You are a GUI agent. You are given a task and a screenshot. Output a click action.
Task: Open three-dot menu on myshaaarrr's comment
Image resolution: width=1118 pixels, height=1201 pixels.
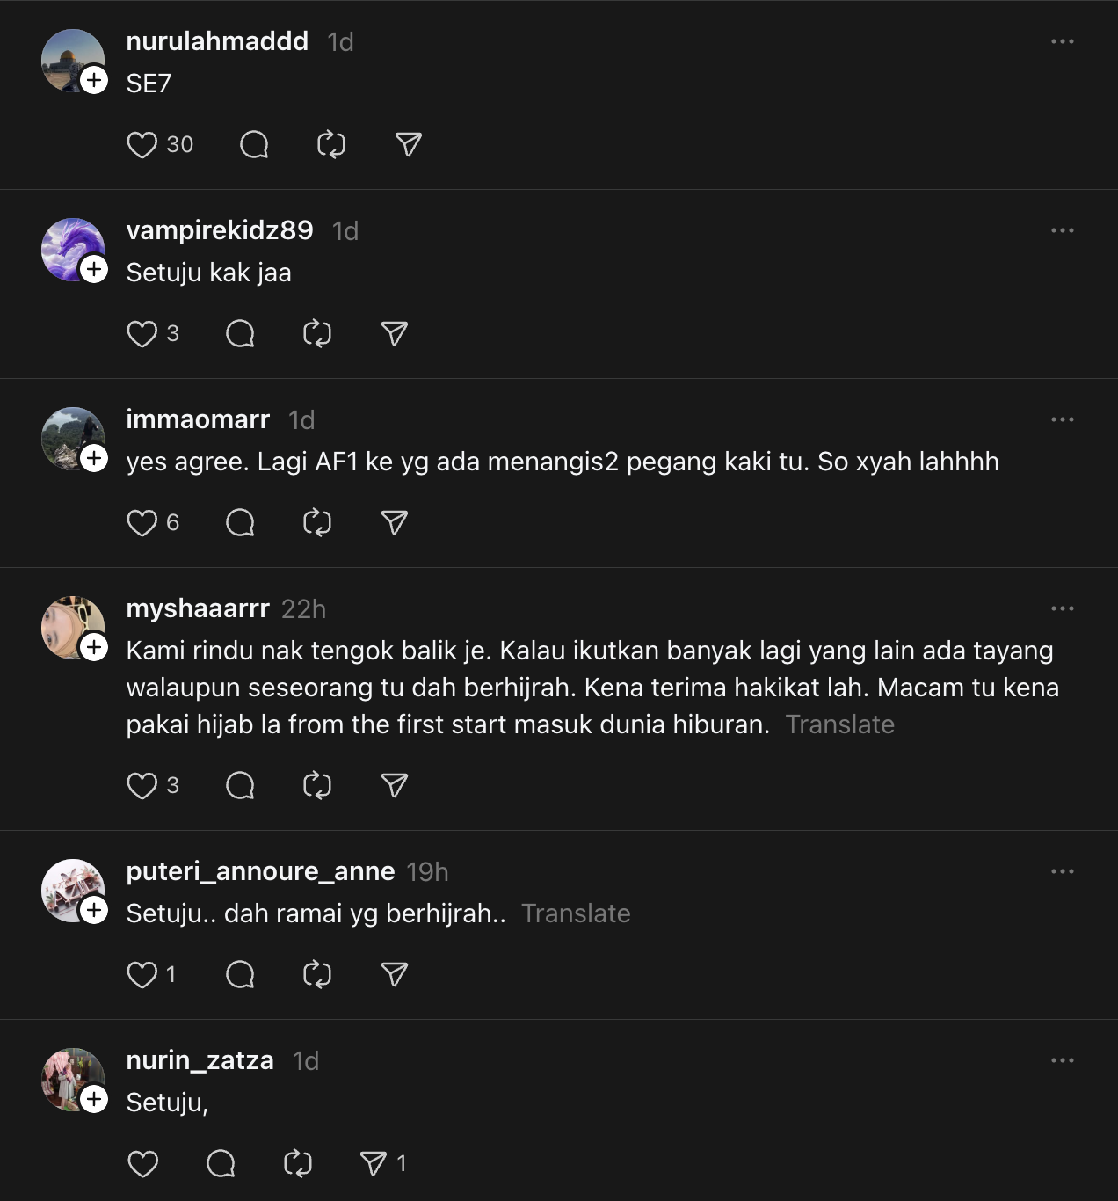coord(1062,608)
